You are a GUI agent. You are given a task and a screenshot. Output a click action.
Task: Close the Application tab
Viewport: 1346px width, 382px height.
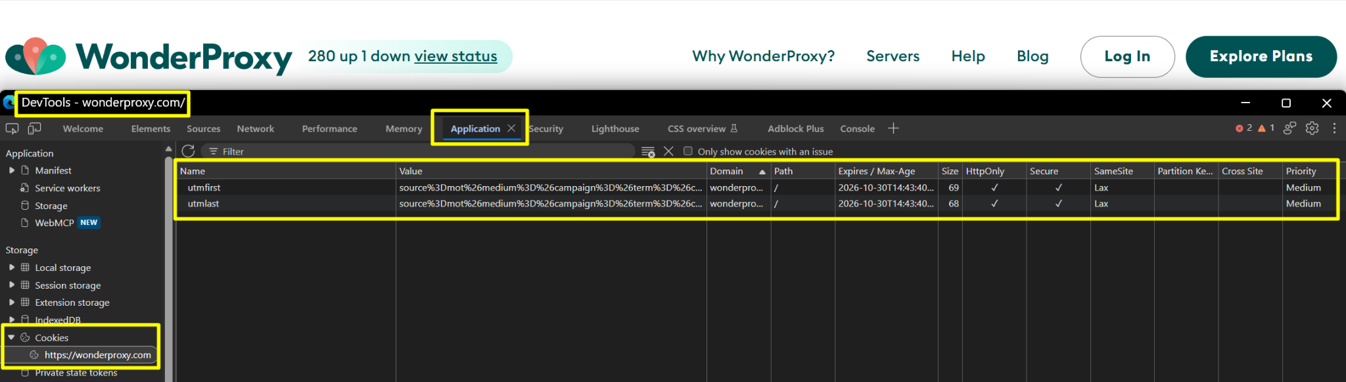tap(511, 128)
